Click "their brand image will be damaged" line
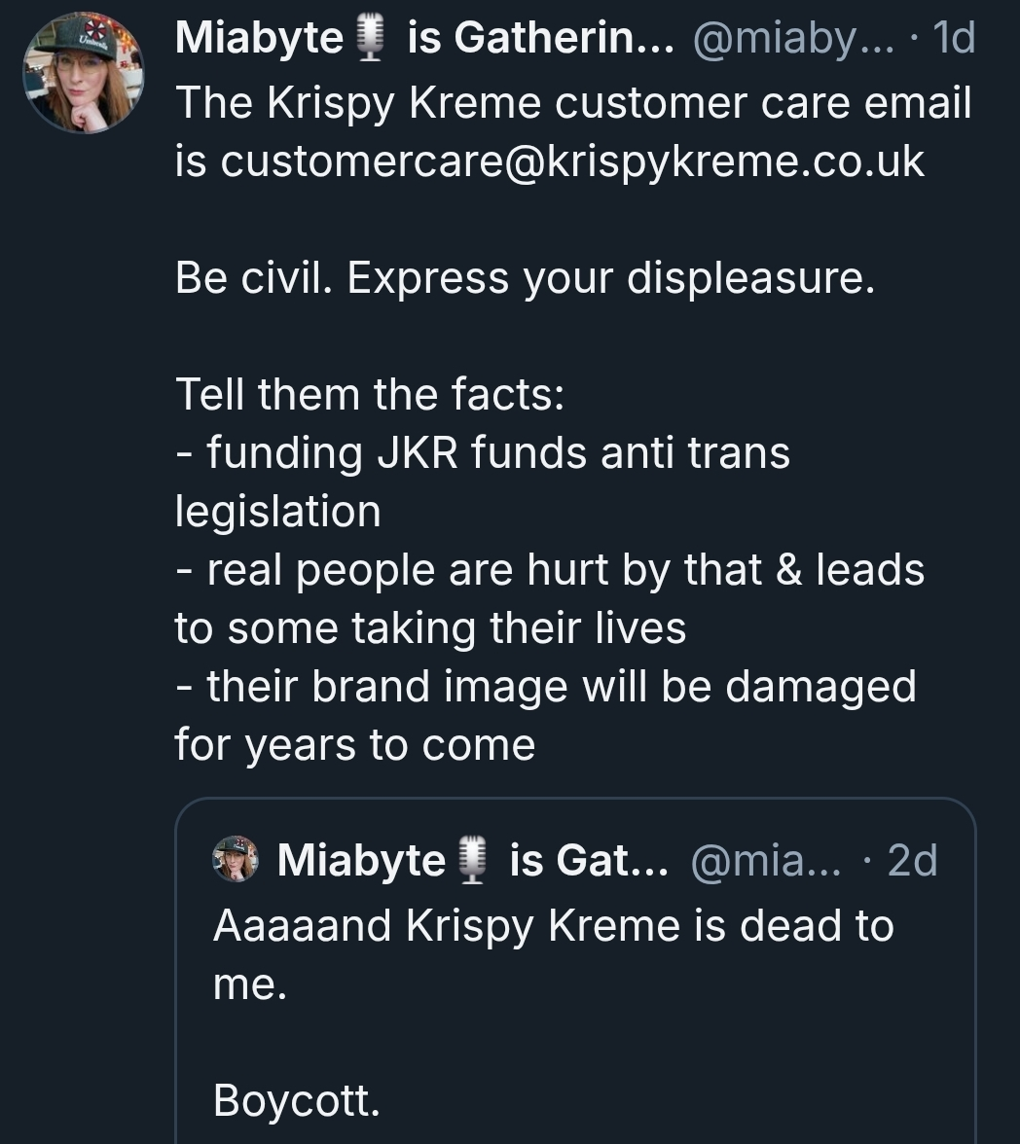 pyautogui.click(x=545, y=687)
